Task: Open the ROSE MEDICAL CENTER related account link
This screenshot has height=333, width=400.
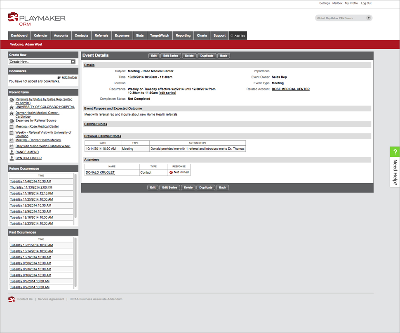Action: [x=291, y=89]
